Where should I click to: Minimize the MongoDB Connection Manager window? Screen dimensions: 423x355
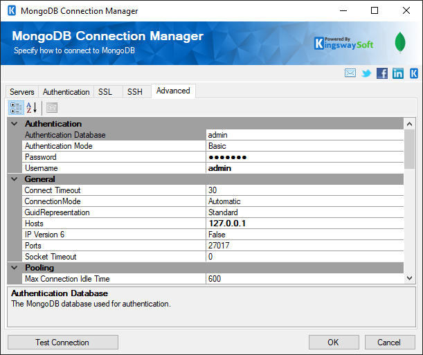[x=343, y=11]
